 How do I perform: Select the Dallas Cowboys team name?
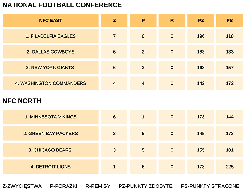tap(50, 52)
